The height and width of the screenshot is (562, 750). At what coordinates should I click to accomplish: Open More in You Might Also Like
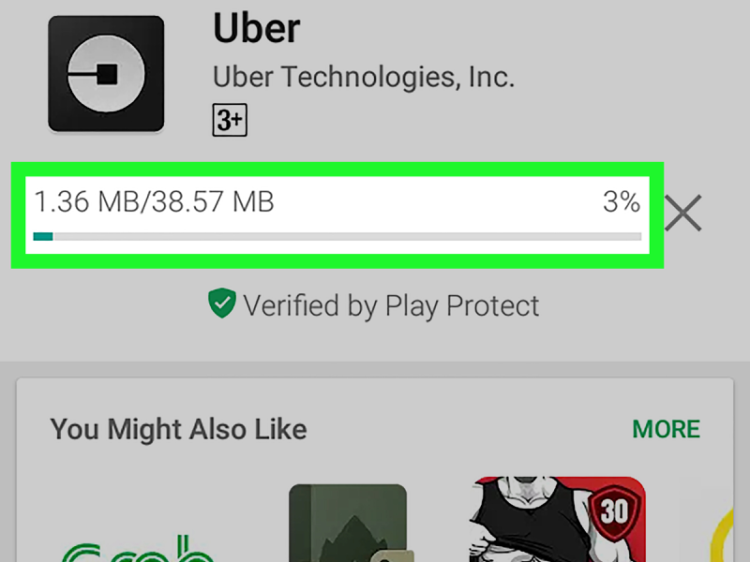click(666, 429)
